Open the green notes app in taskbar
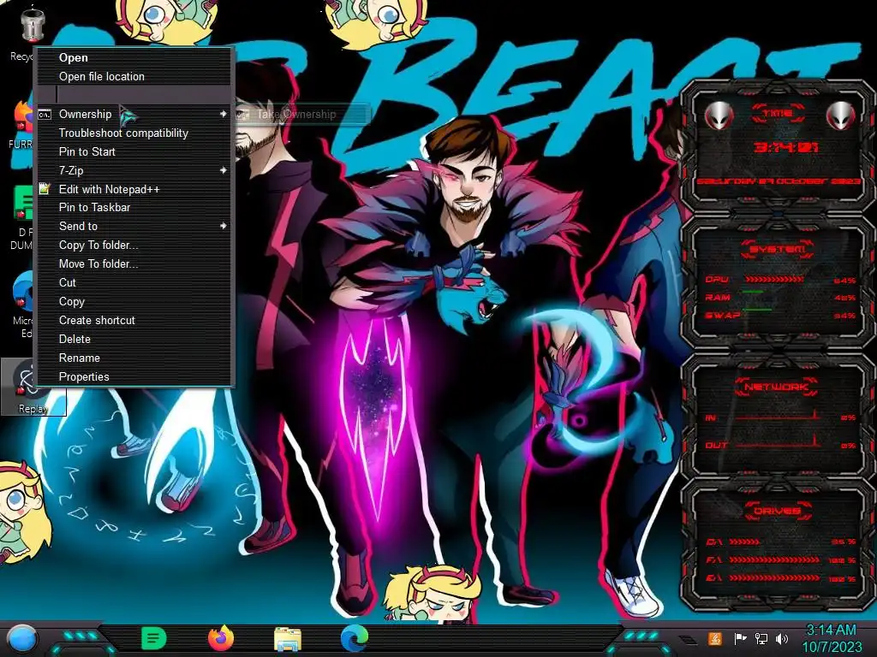 [x=154, y=638]
